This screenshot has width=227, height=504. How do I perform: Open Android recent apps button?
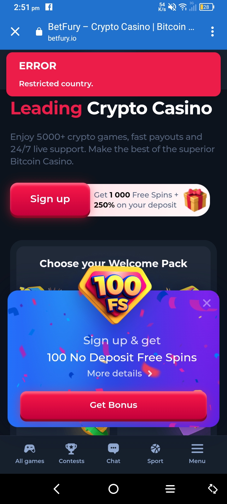[170, 489]
